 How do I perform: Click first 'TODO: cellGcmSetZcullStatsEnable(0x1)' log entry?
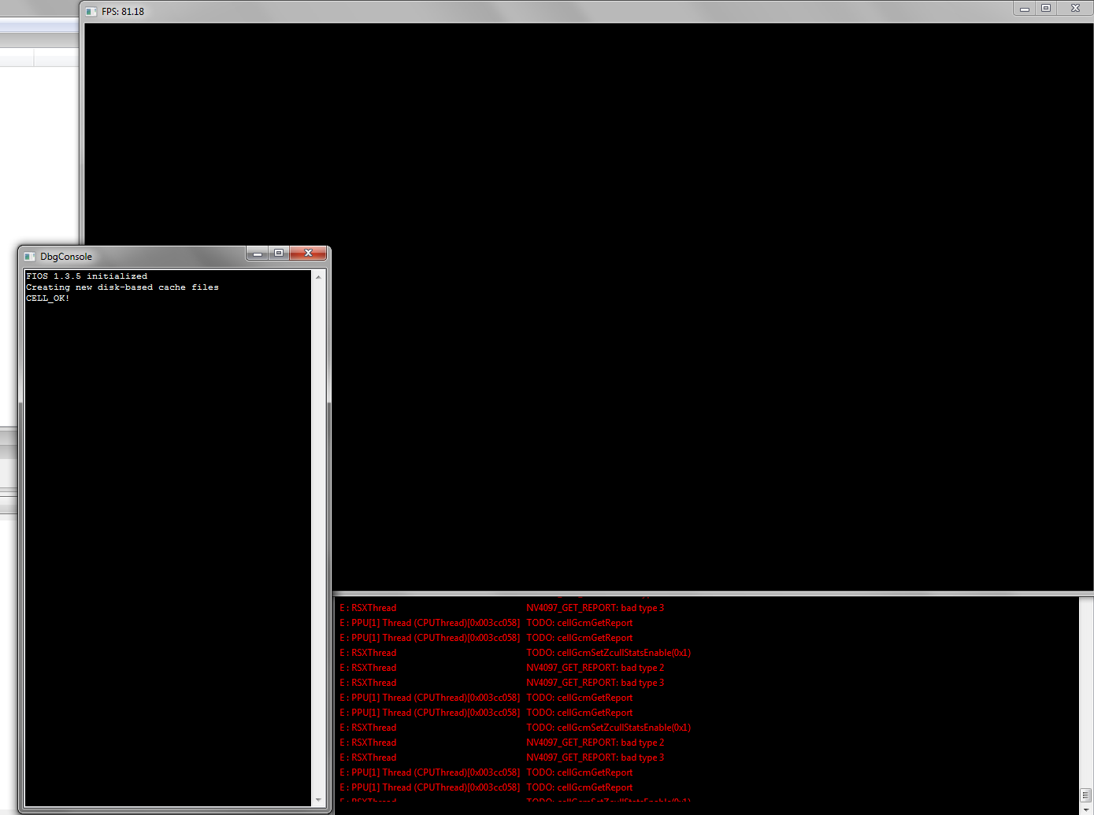(x=608, y=653)
